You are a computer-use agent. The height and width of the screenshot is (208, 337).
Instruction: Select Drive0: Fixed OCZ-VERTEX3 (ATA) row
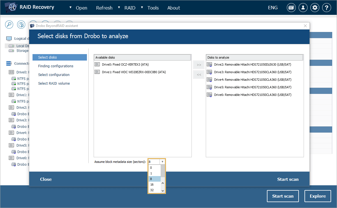point(142,64)
